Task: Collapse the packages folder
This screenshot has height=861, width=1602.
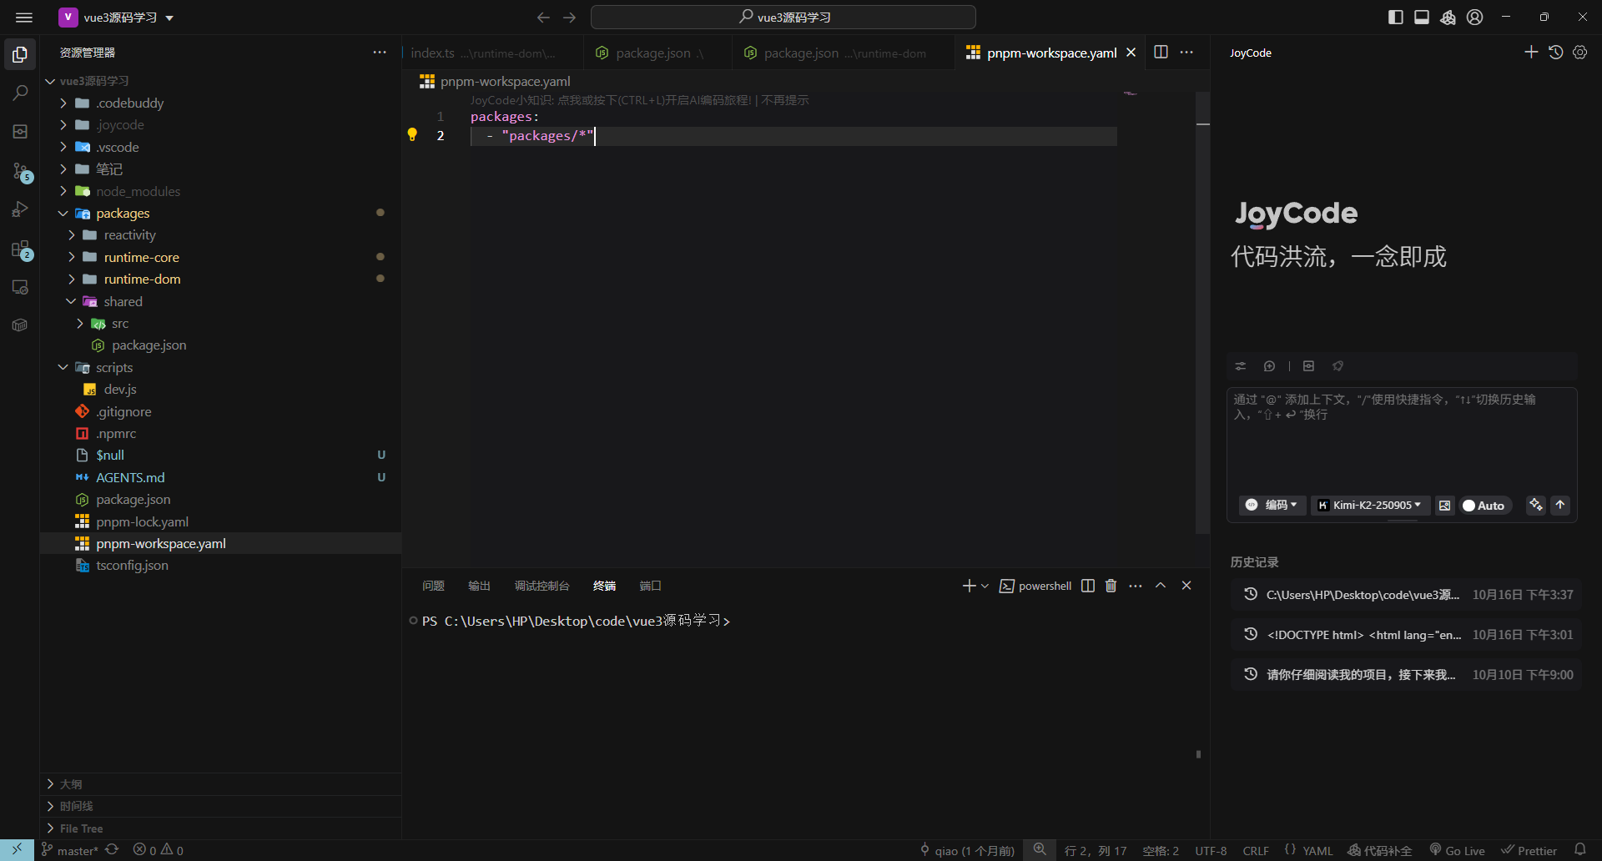Action: coord(63,213)
